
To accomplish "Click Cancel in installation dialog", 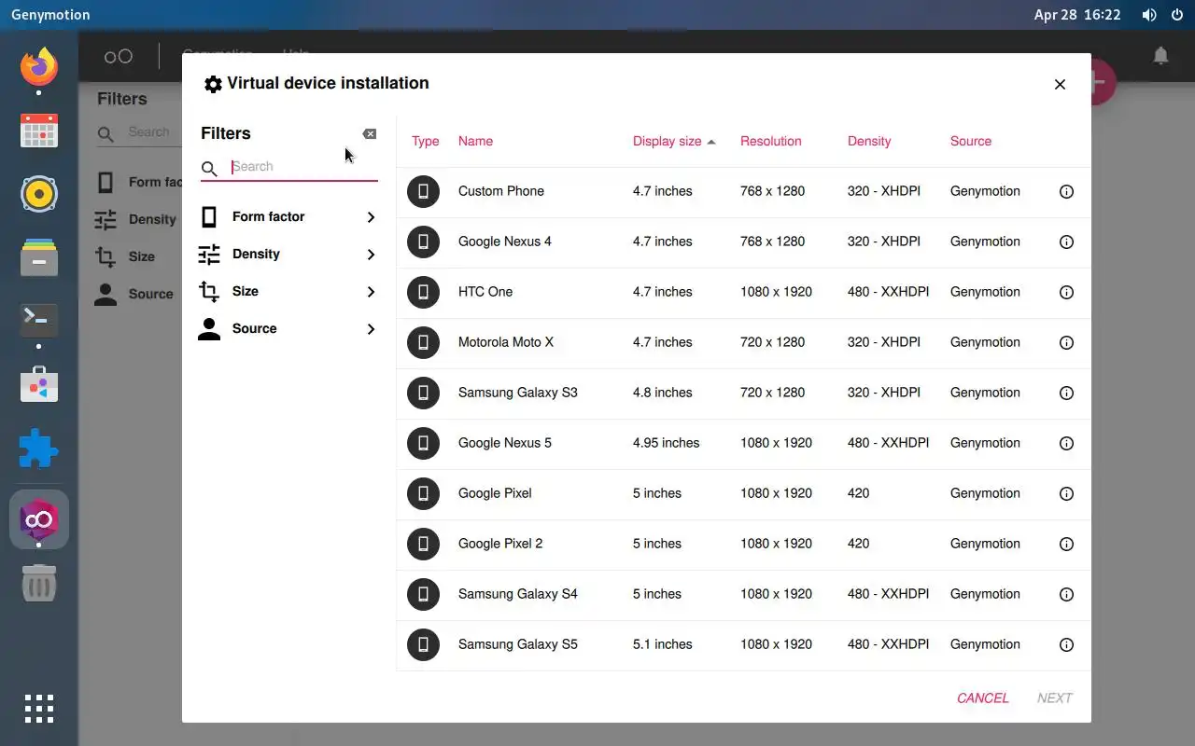I will point(983,698).
